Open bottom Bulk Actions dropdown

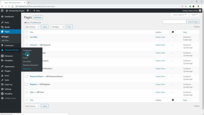pos(32,106)
